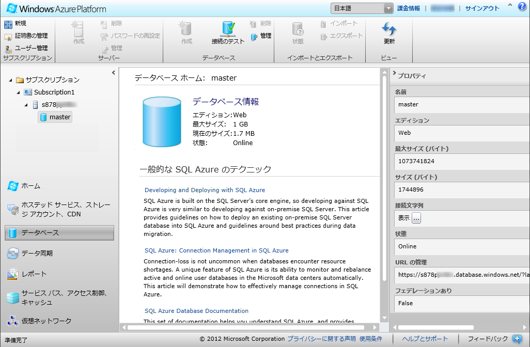Screen dimensions: 530x347
Task: Click the properties horizontal scrollbar thumb
Action: (x=436, y=327)
